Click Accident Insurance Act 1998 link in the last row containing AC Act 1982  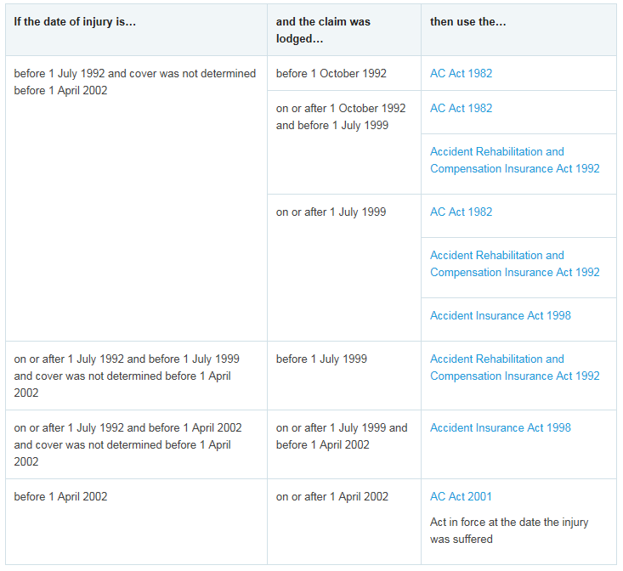[500, 316]
